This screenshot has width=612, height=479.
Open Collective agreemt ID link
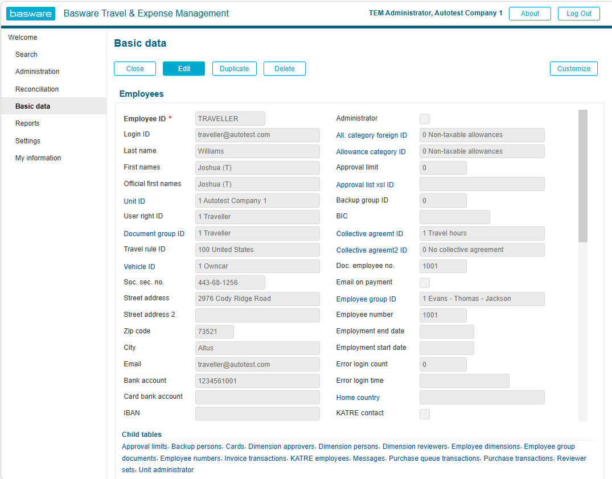click(x=369, y=234)
